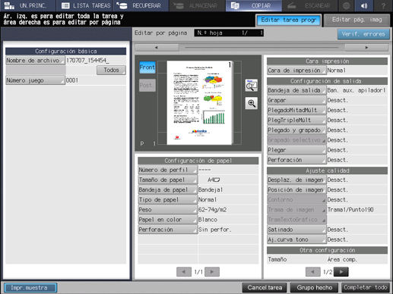Go to the previous sheet with the left arrow bar

click(157, 48)
